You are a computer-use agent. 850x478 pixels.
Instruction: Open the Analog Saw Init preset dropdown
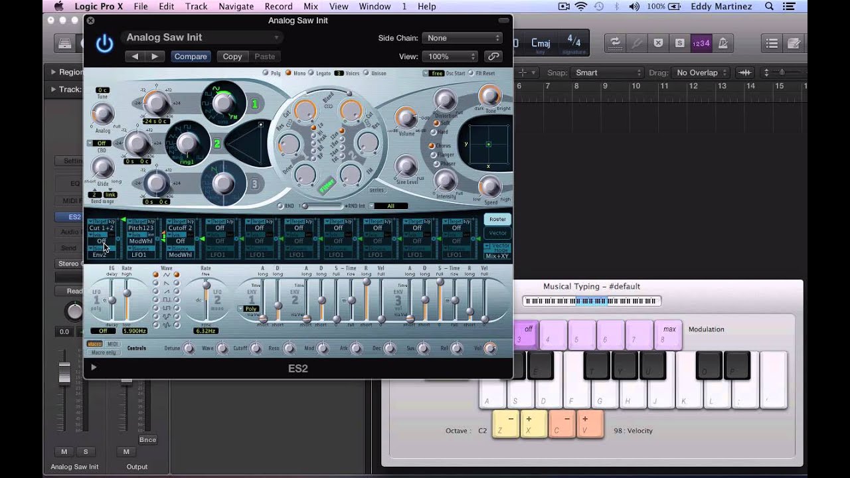click(202, 38)
